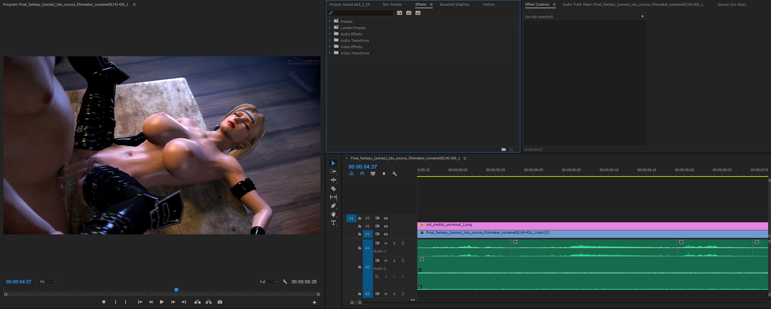The width and height of the screenshot is (771, 309).
Task: Switch to the History tab
Action: coord(489,4)
